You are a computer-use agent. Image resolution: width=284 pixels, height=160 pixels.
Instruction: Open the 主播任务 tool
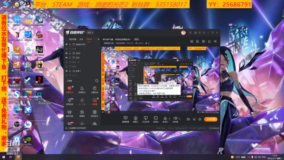(x=94, y=90)
